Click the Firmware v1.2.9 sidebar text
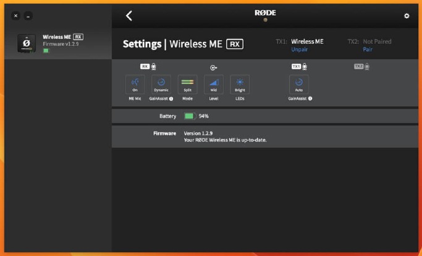Viewport: 422px width, 256px height. point(61,44)
